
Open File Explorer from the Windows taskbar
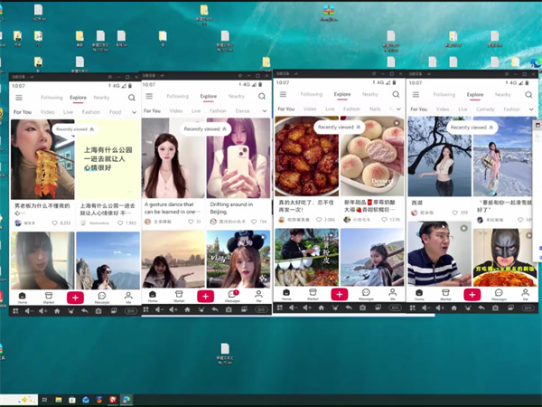pyautogui.click(x=59, y=400)
